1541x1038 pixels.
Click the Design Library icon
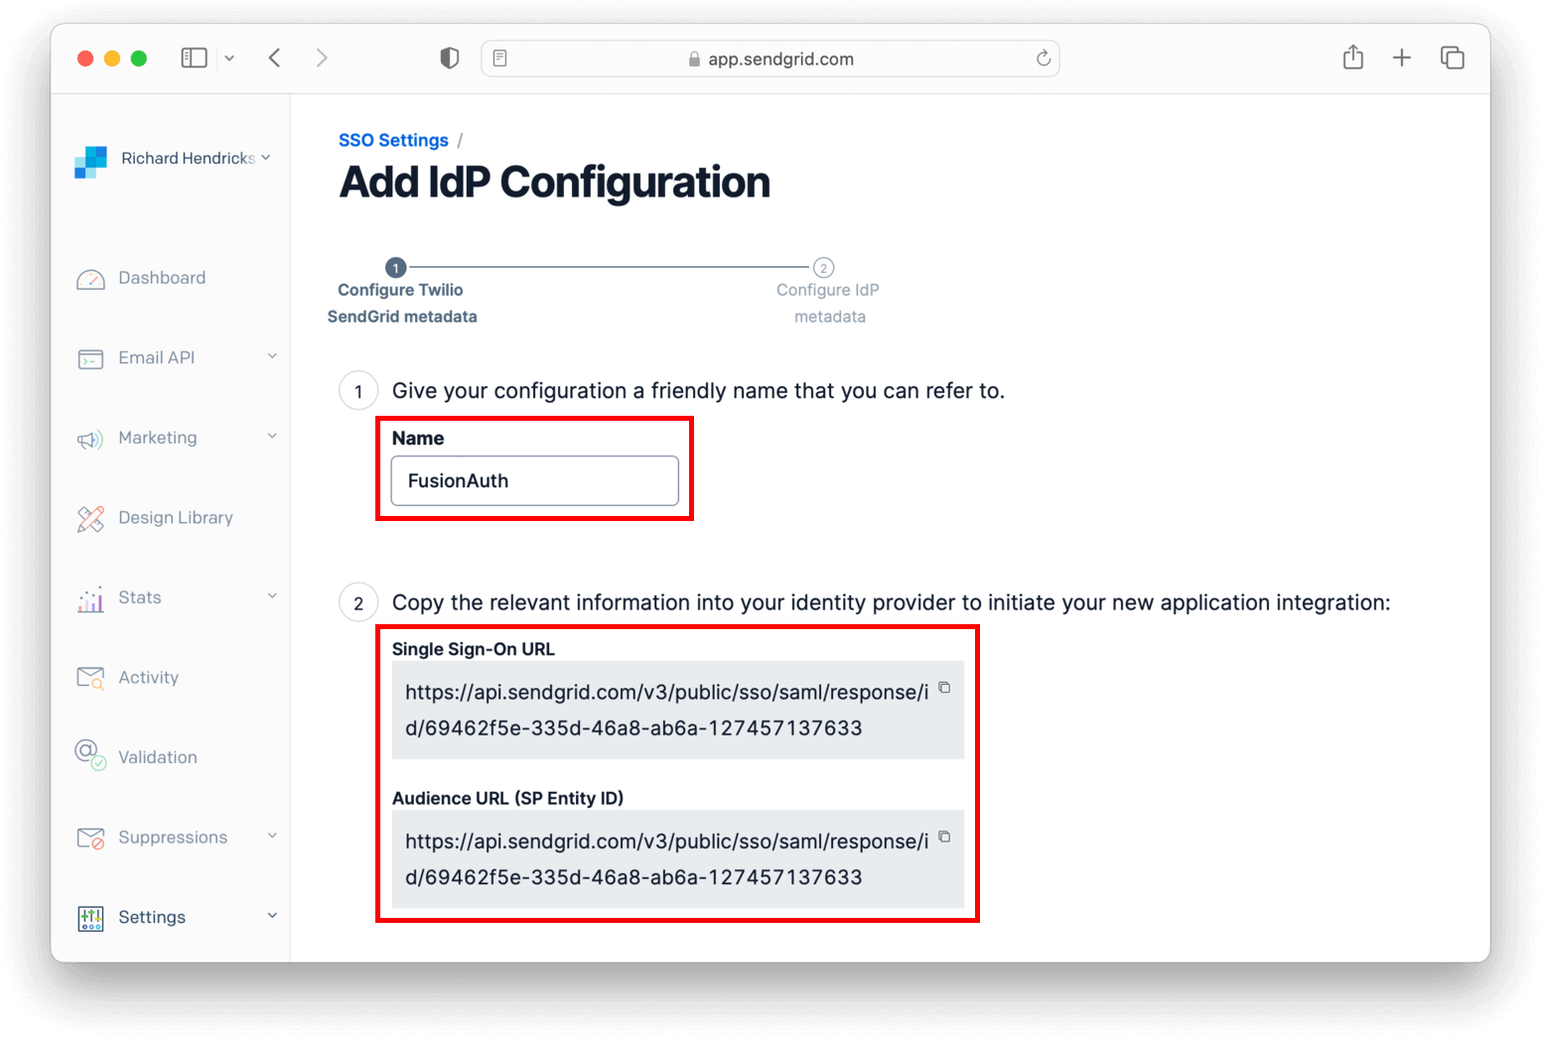click(x=90, y=518)
